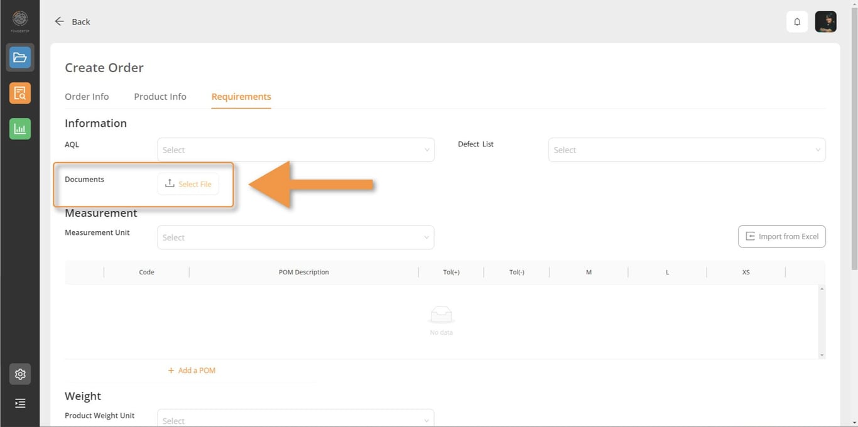Select the Requirements tab
Screen dimensions: 858x427
point(241,97)
